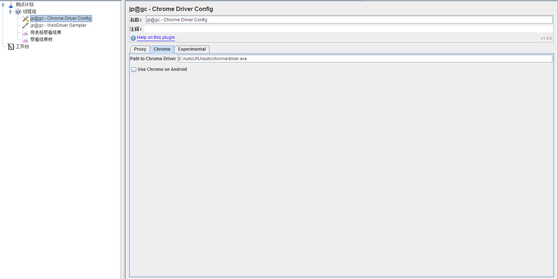Select the eyedropper icon of WebDriver Sampler

click(x=25, y=25)
